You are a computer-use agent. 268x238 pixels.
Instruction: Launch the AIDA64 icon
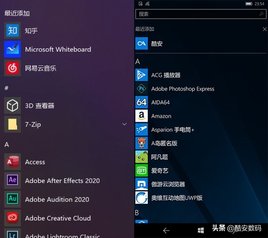coord(141,102)
